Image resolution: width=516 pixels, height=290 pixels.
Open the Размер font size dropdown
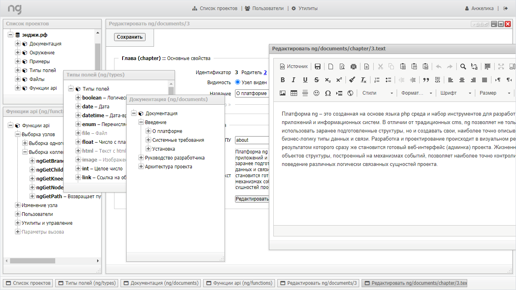click(494, 93)
